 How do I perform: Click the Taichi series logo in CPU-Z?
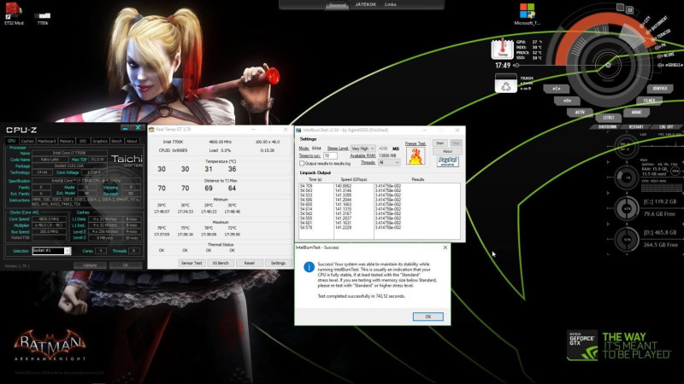[x=127, y=160]
